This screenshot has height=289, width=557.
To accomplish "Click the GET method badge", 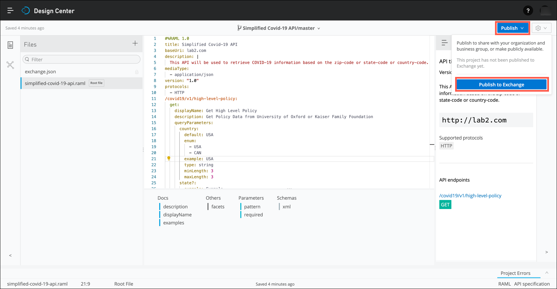I will click(445, 205).
